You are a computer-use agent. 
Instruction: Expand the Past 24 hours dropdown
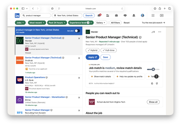point(57,23)
